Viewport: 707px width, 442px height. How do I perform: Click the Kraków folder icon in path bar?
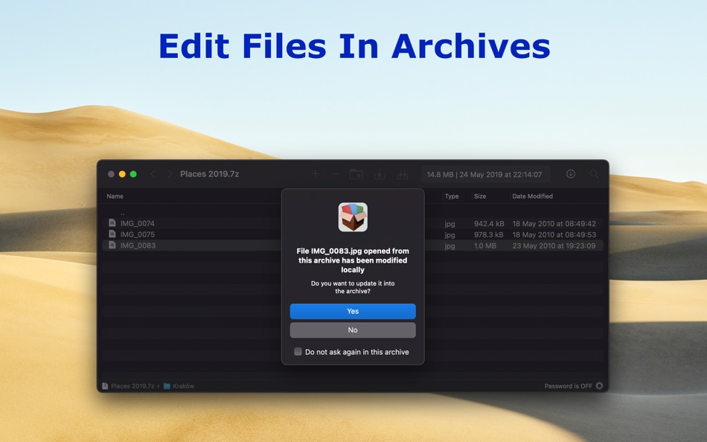pyautogui.click(x=167, y=386)
